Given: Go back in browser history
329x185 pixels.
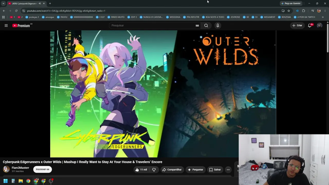Looking at the screenshot, I should (4, 11).
